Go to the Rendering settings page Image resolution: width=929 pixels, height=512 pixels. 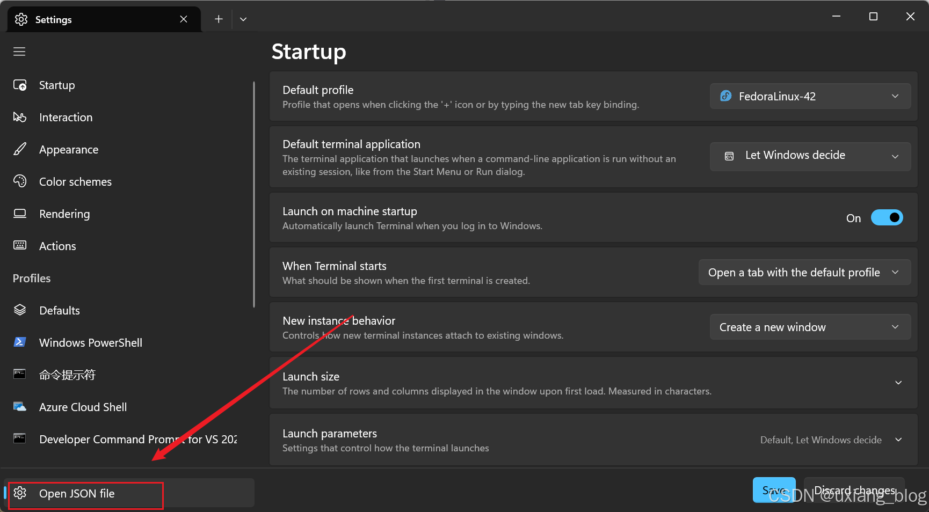click(x=128, y=214)
